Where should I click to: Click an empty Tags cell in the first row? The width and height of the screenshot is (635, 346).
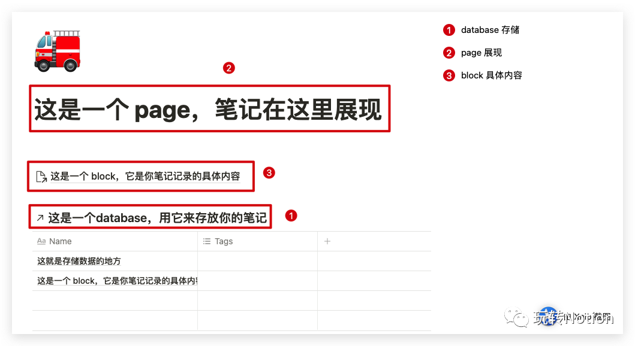258,261
